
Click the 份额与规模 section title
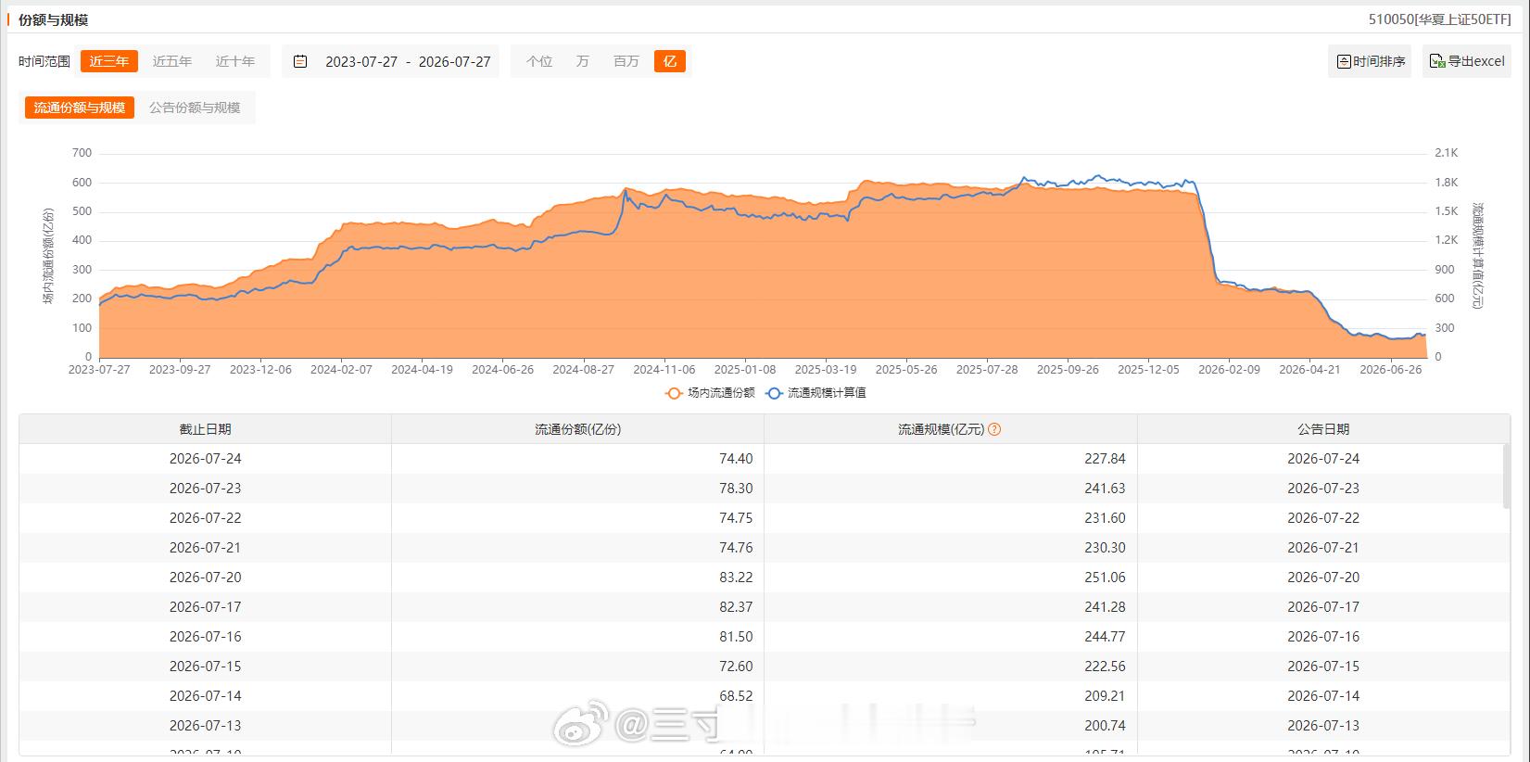(54, 19)
